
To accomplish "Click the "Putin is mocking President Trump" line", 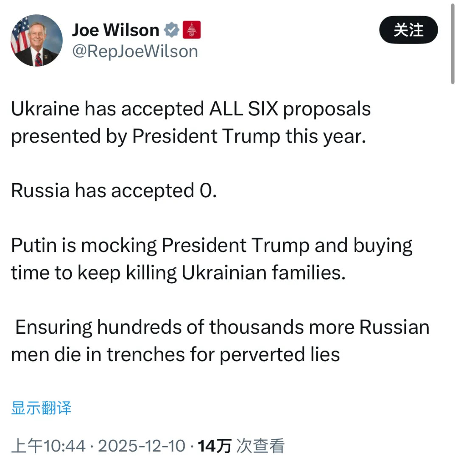I will coord(211,246).
